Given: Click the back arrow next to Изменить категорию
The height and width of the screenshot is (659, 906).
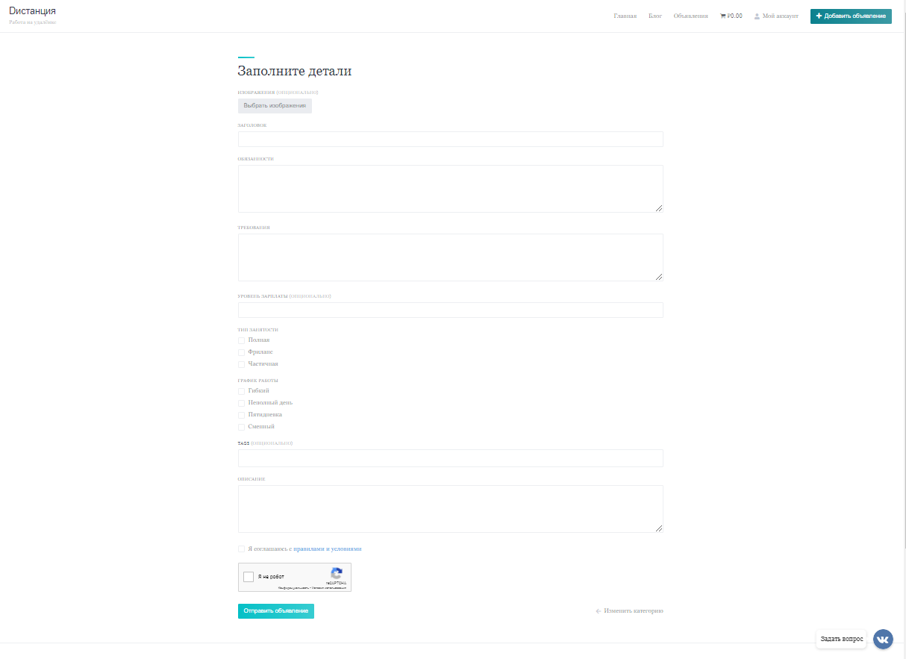Looking at the screenshot, I should pos(598,610).
